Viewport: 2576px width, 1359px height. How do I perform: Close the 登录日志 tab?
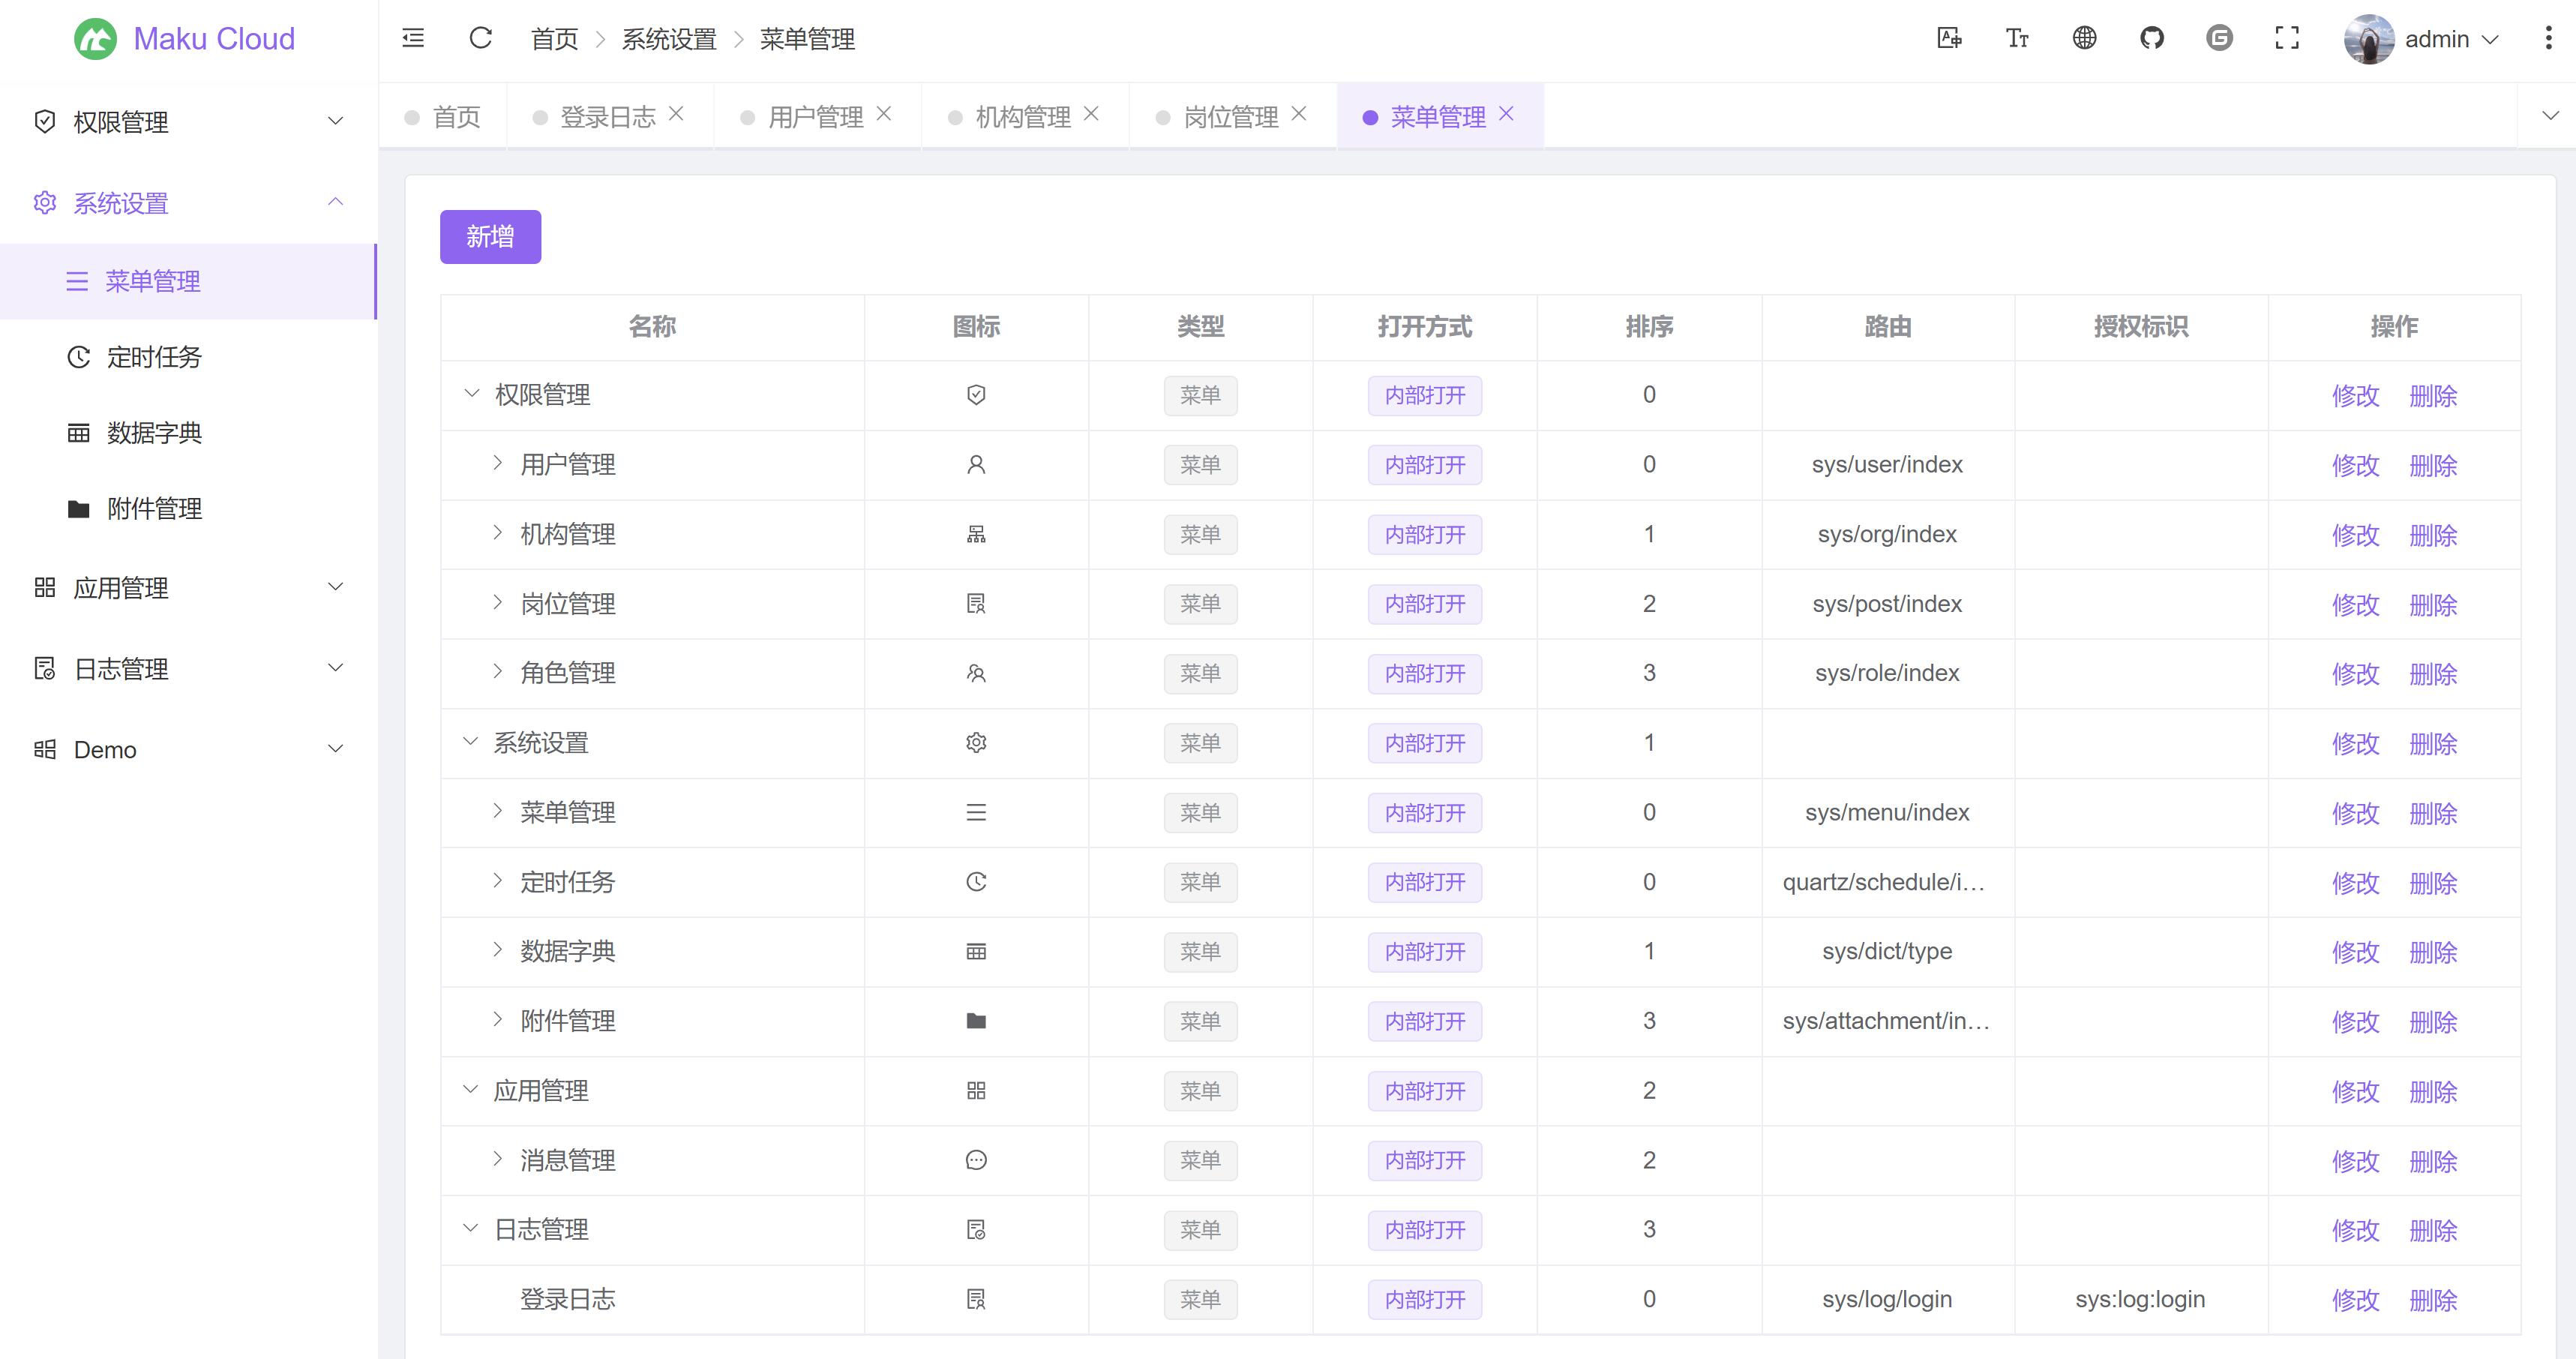677,114
